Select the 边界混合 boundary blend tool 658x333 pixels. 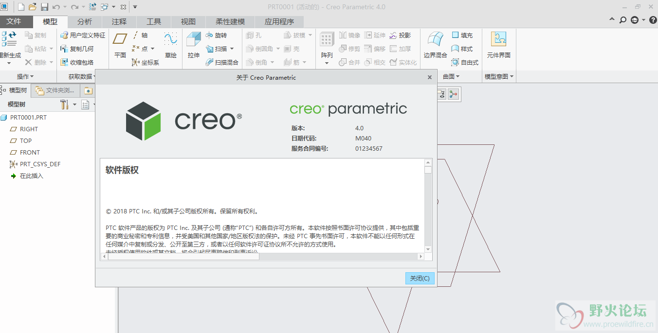point(435,46)
